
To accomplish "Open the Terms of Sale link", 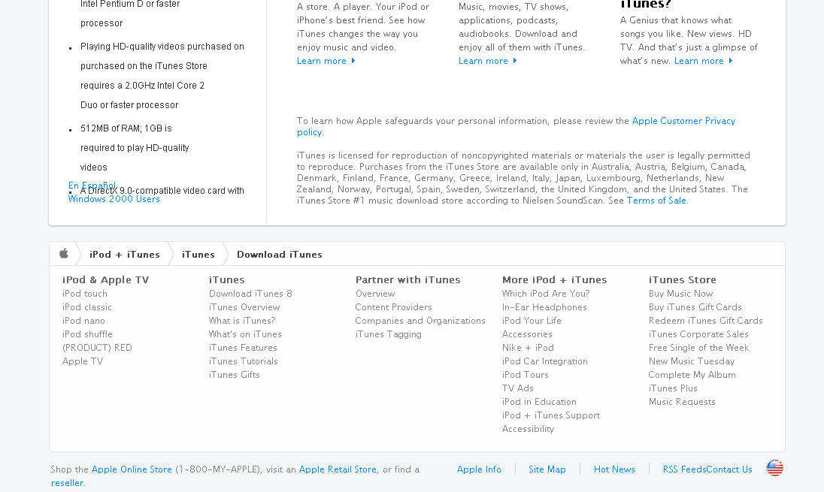I will 656,201.
